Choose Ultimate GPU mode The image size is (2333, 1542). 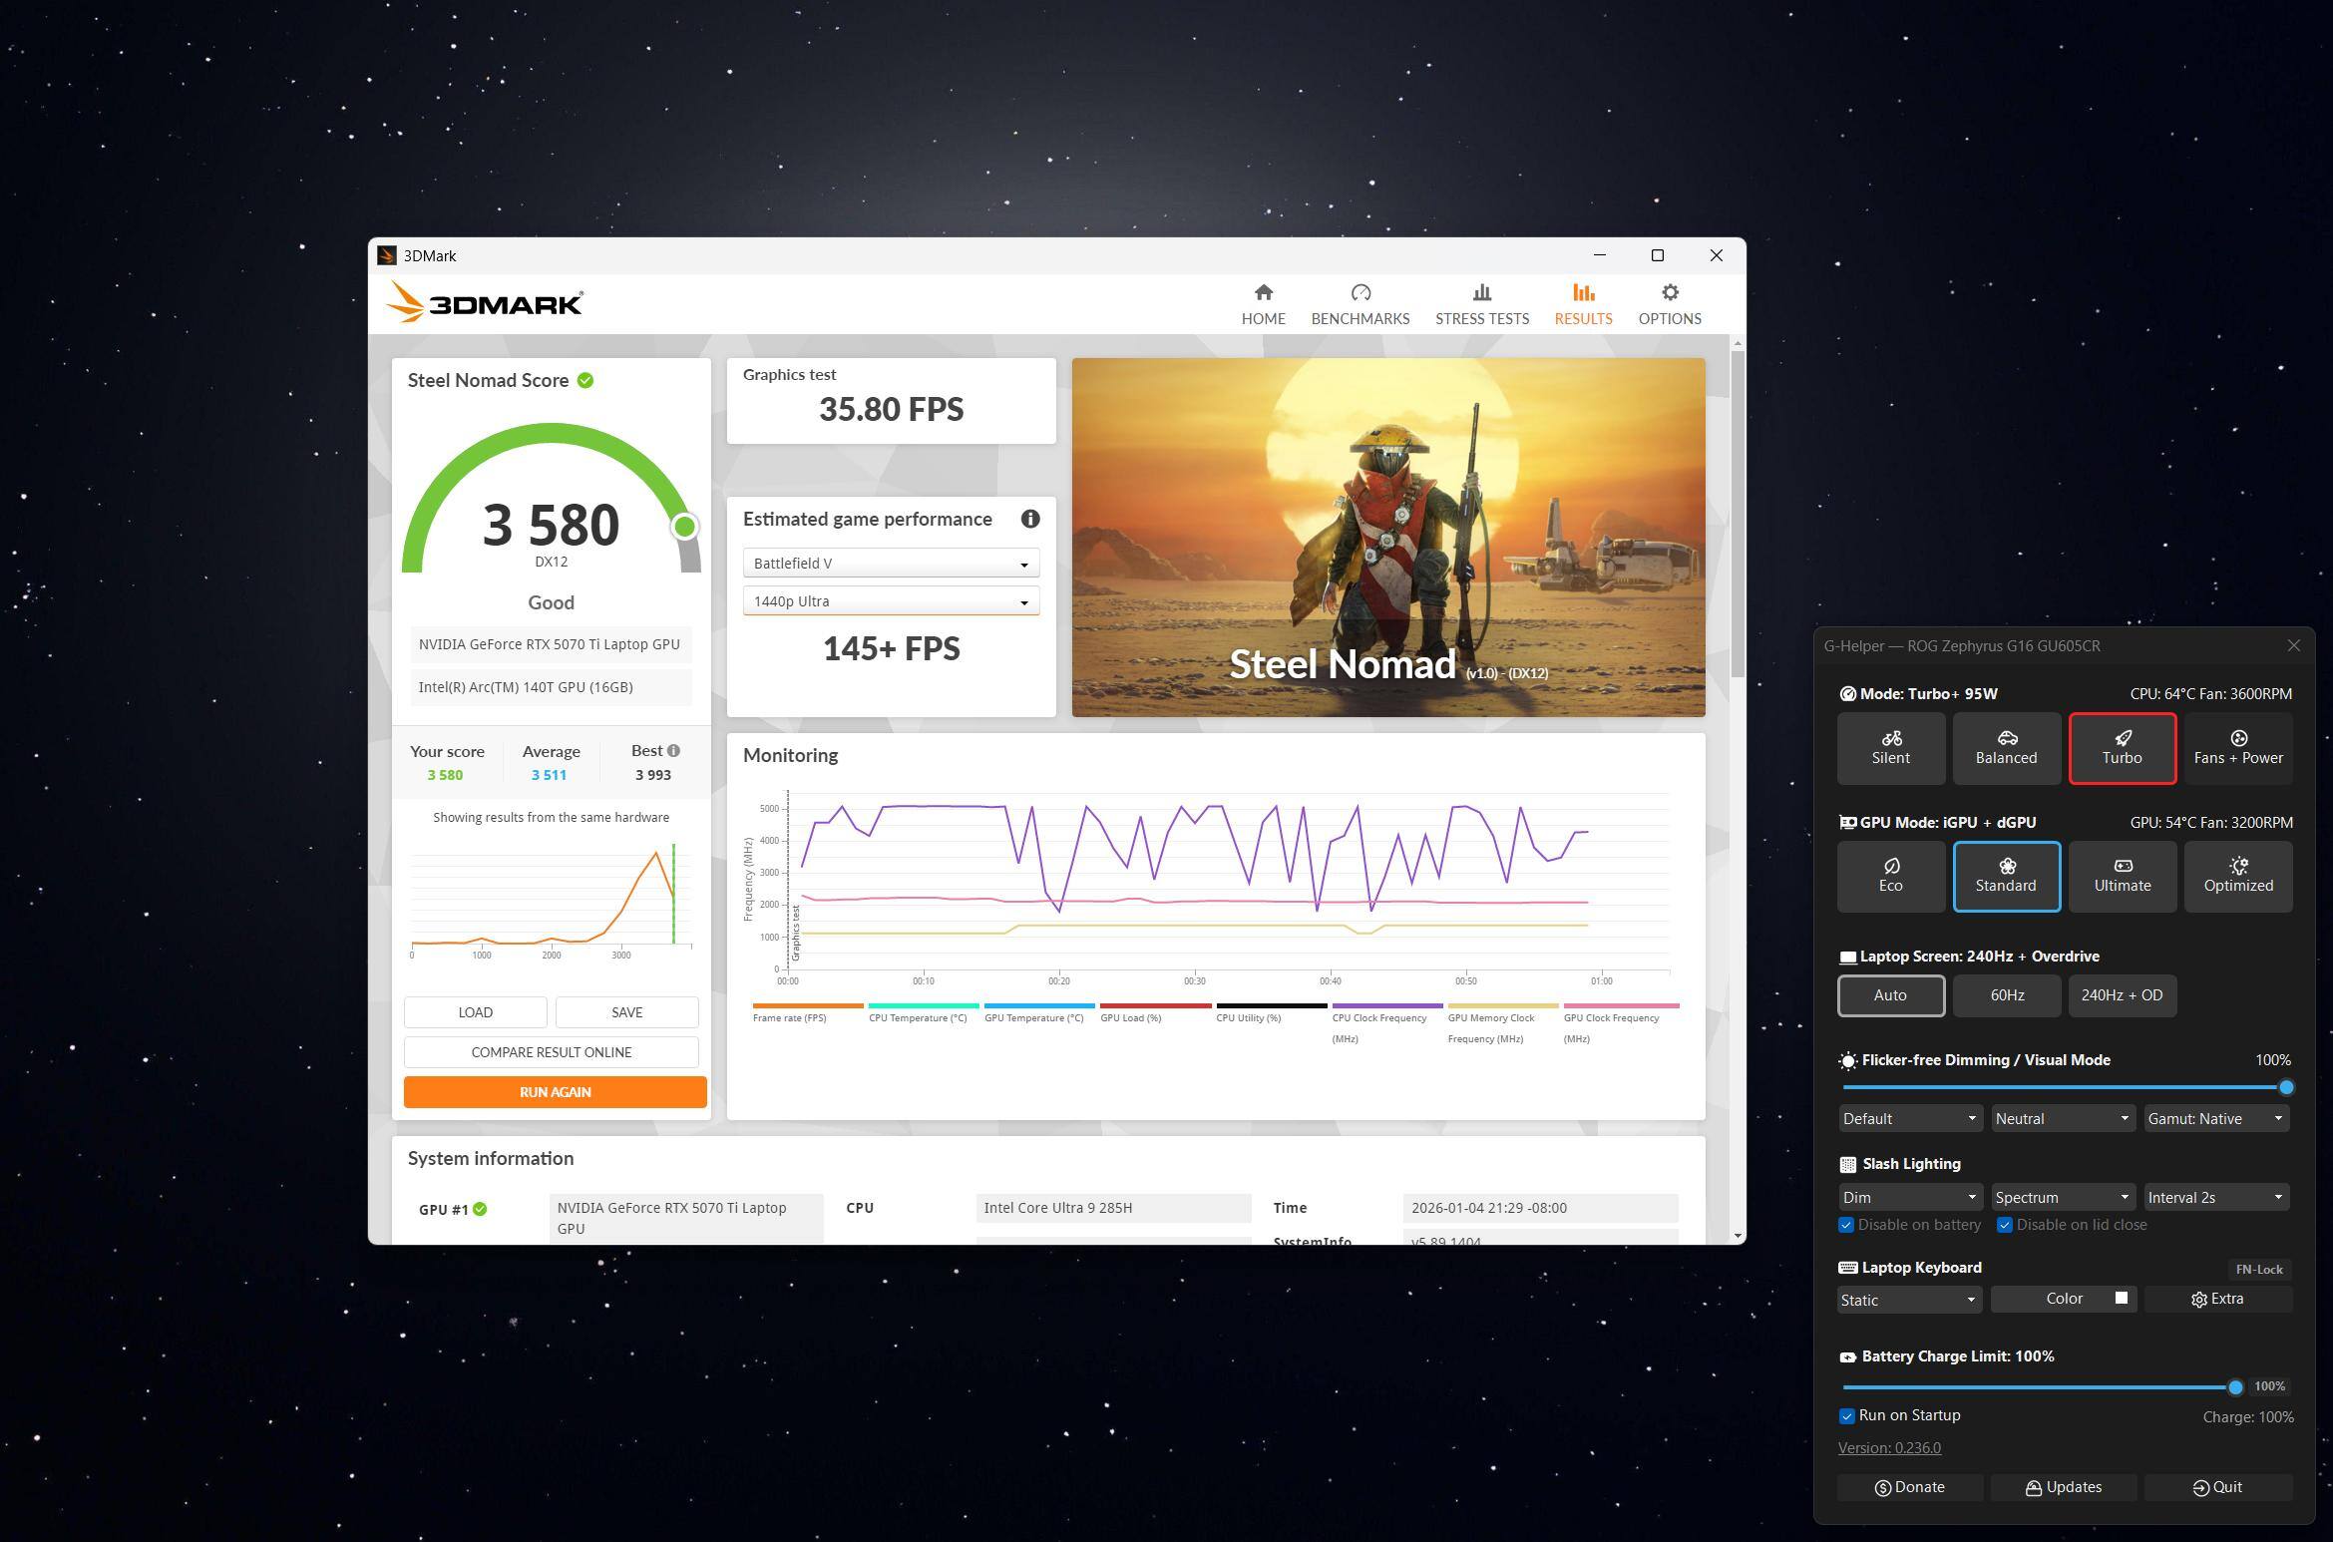click(x=2122, y=875)
